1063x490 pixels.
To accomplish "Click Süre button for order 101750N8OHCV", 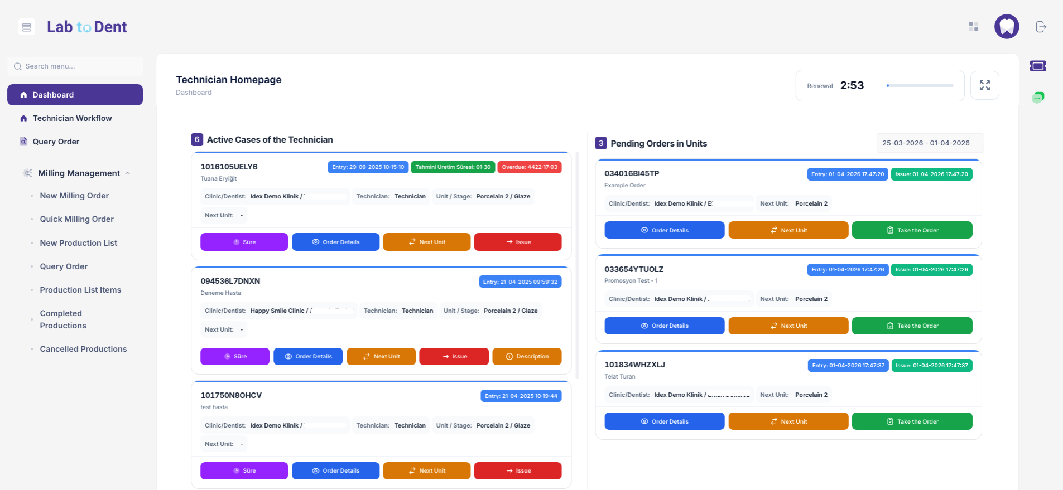I will 244,470.
